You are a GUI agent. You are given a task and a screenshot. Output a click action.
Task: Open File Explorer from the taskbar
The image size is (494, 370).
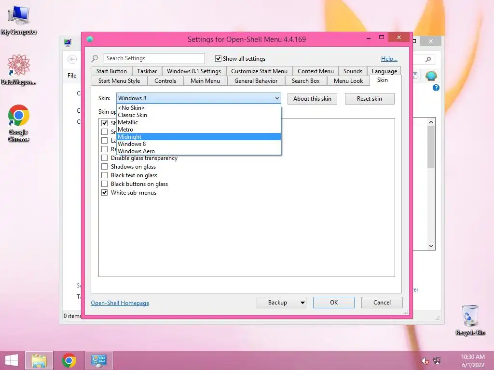tap(39, 360)
